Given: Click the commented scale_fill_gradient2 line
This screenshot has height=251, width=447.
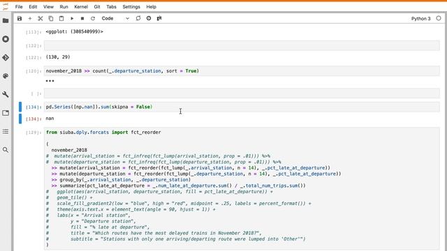Looking at the screenshot, I should (x=179, y=204).
